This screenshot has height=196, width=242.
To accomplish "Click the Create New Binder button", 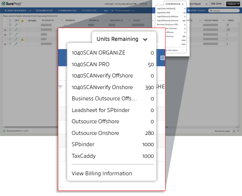I will [15, 11].
